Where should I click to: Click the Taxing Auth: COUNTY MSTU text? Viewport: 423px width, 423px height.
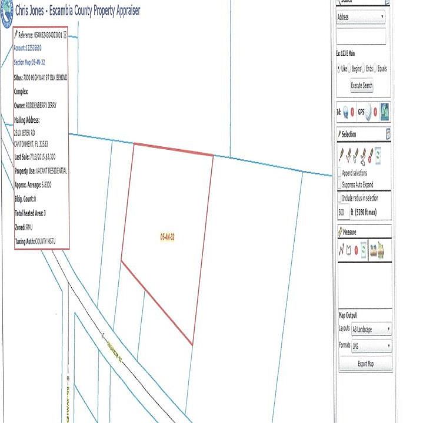(35, 241)
